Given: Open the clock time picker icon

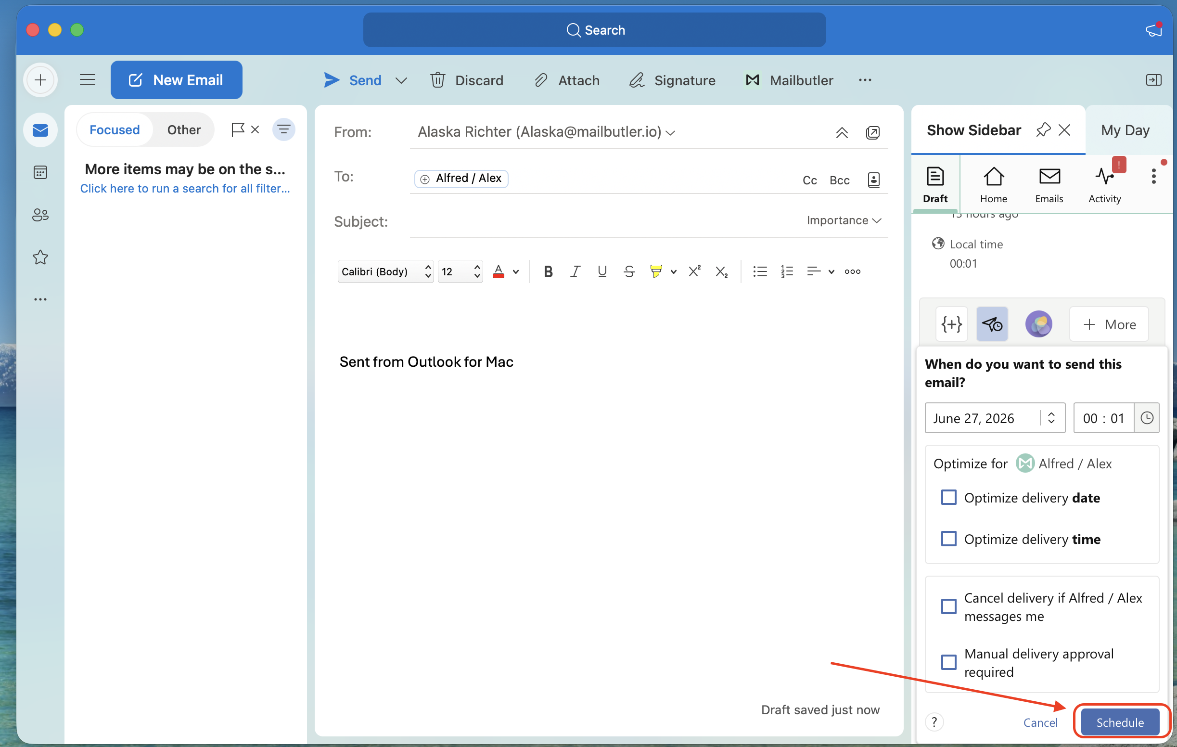Looking at the screenshot, I should pyautogui.click(x=1147, y=418).
